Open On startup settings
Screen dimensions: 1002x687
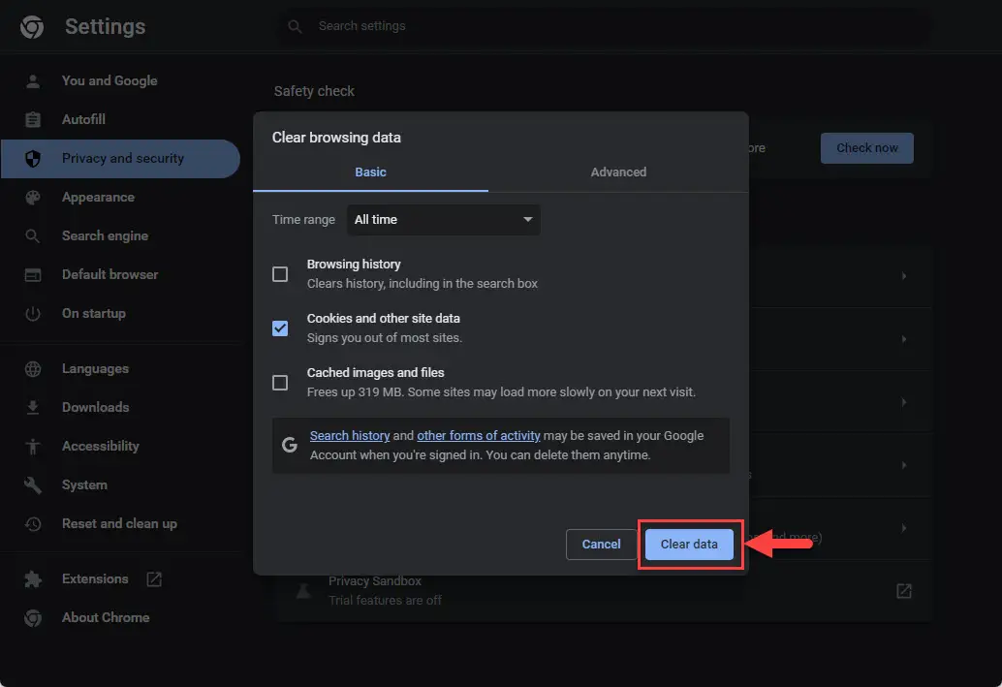(x=93, y=314)
